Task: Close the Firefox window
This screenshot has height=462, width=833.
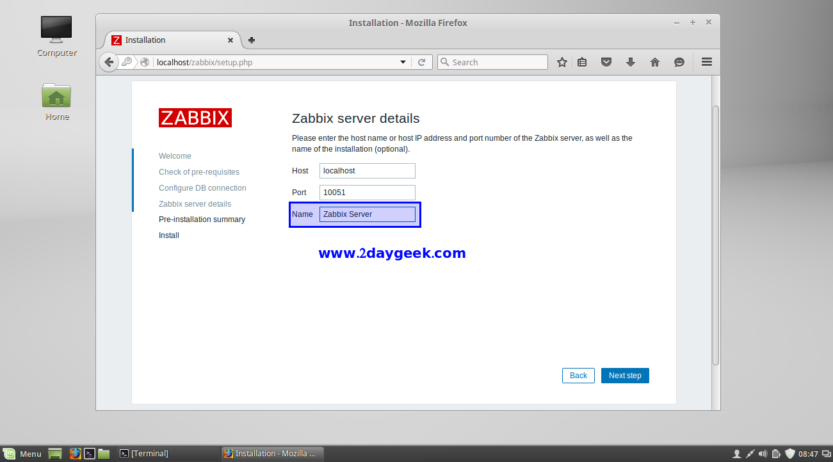Action: coord(709,22)
